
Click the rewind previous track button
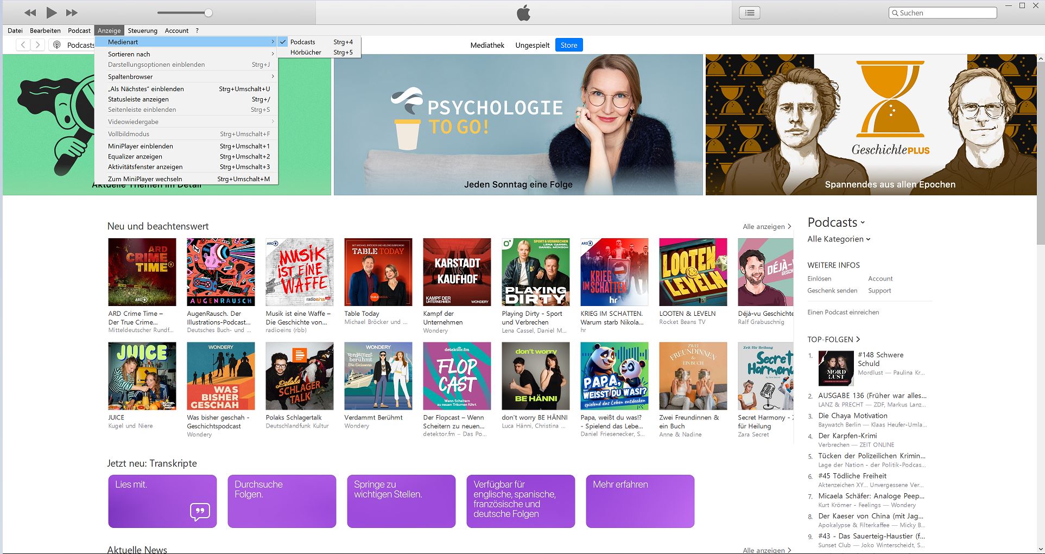[30, 12]
